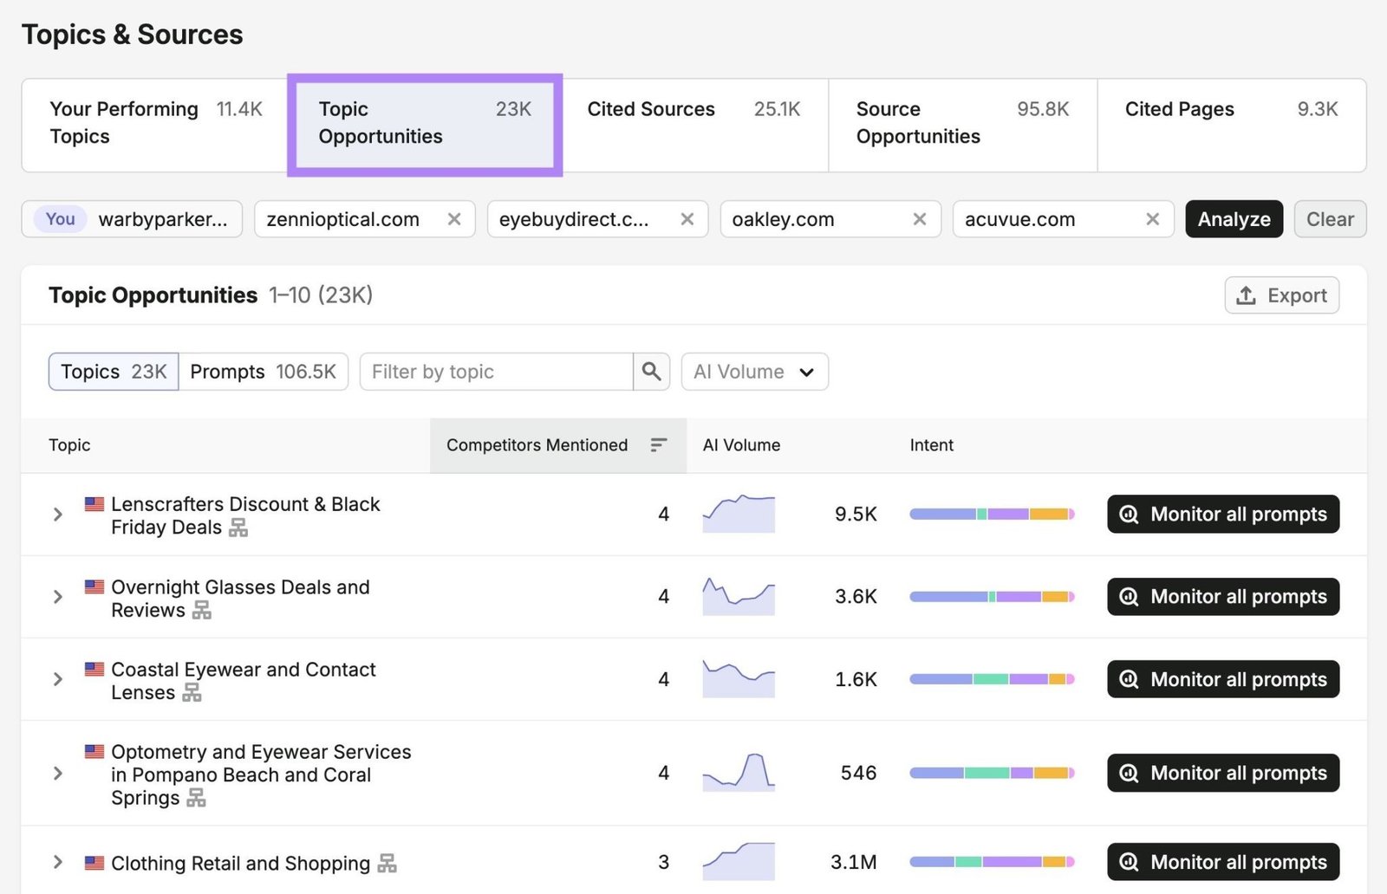Select the Topic Opportunities tab

425,125
